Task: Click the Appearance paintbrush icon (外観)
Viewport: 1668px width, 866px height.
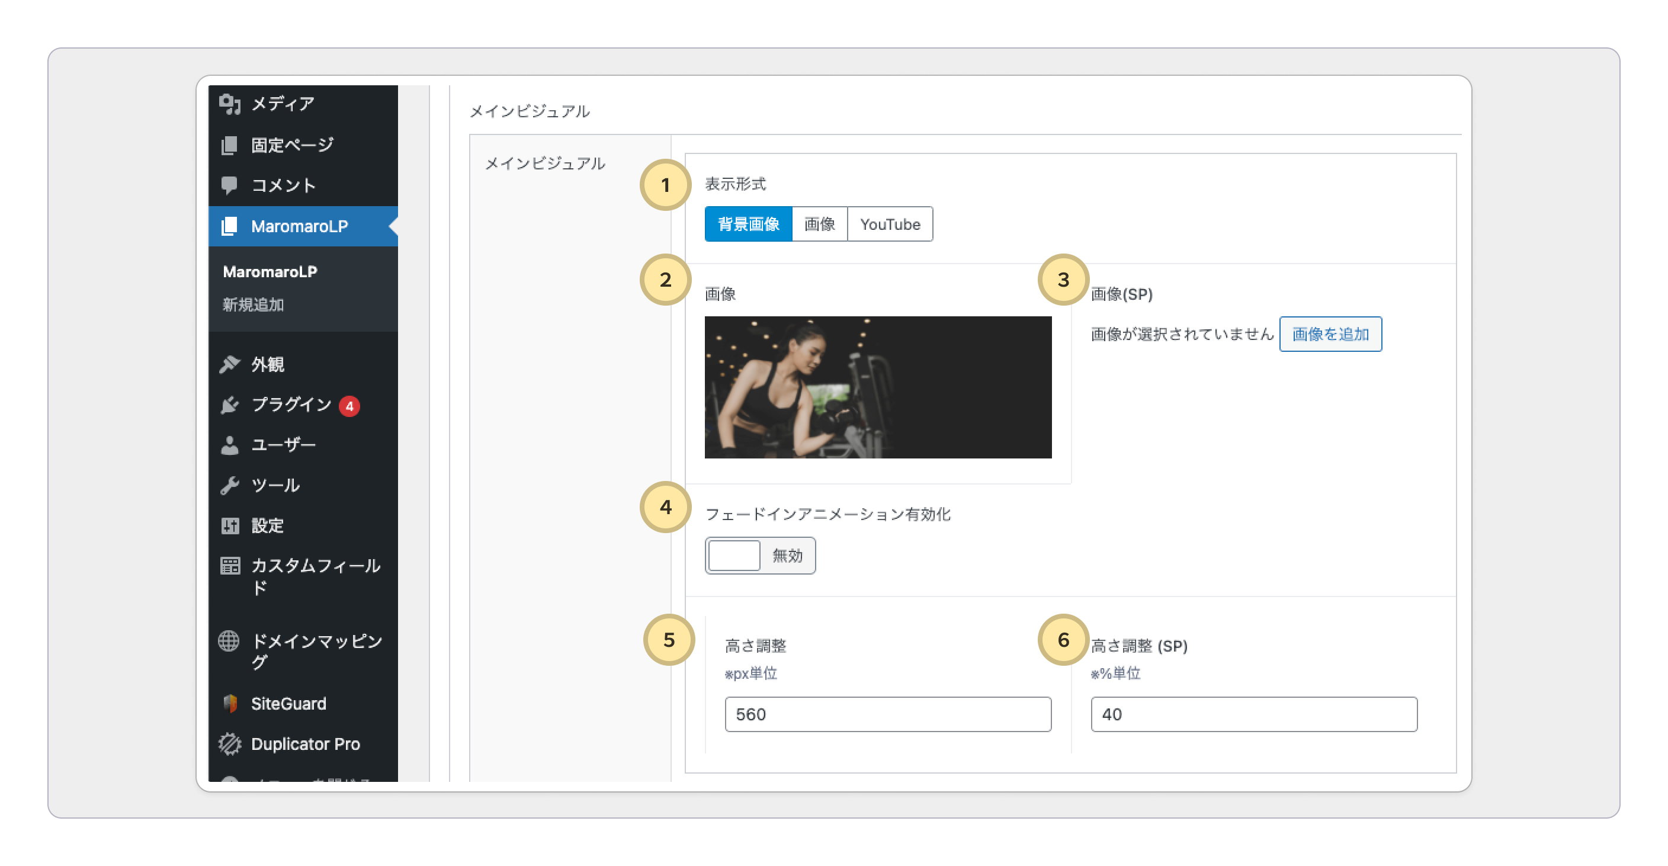Action: click(229, 364)
